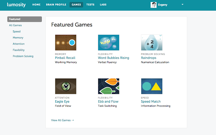Filter games by Attention

tap(19, 44)
